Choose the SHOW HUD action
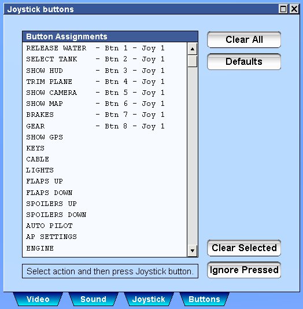Screen dimensions: 303x309 [x=105, y=71]
